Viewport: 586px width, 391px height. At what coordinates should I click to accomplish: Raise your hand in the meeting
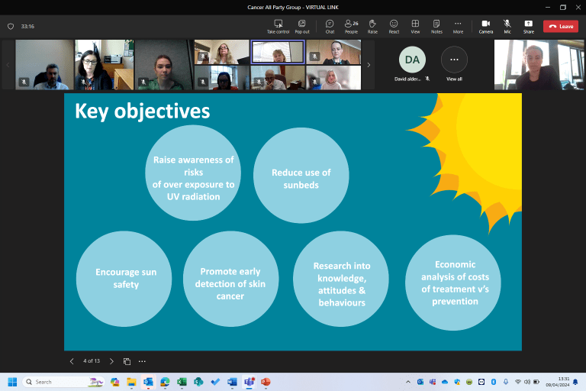tap(372, 27)
